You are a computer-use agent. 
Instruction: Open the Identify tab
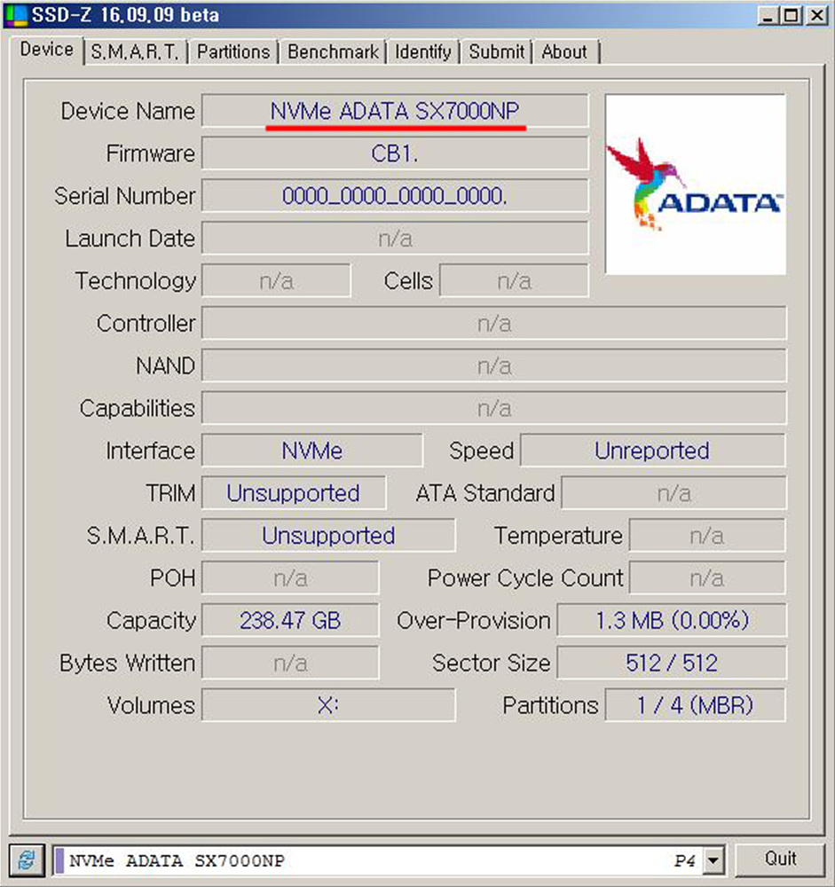[423, 51]
